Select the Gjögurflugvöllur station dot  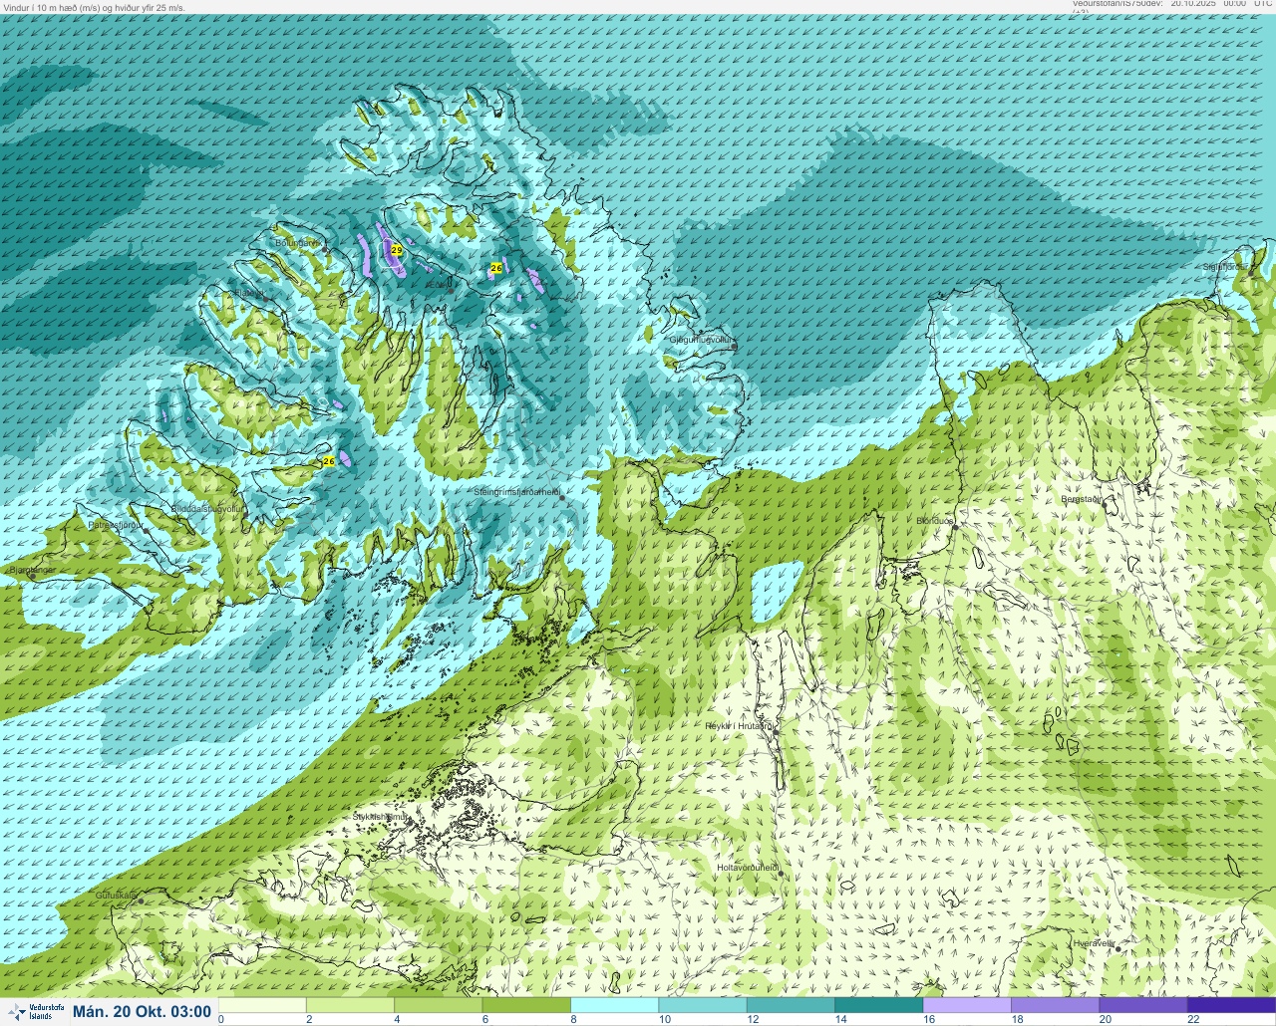click(x=734, y=346)
